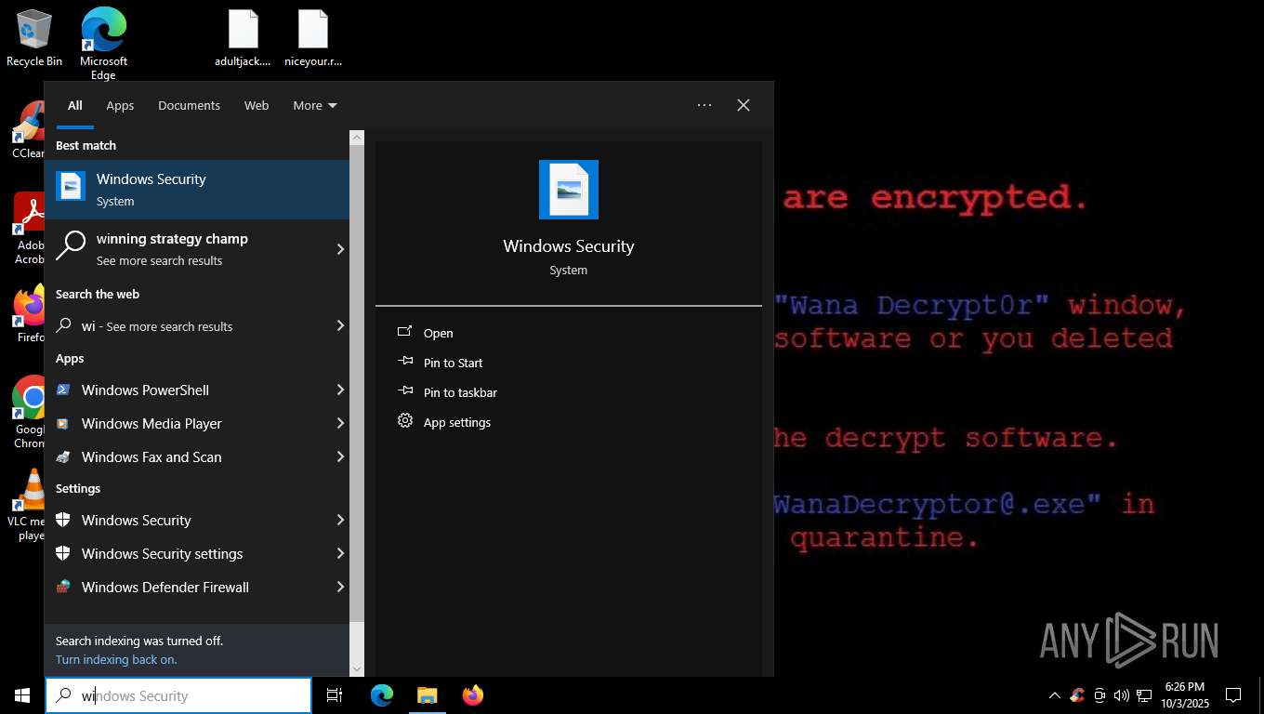The width and height of the screenshot is (1264, 714).
Task: Choose Pin to Start option
Action: (x=569, y=363)
